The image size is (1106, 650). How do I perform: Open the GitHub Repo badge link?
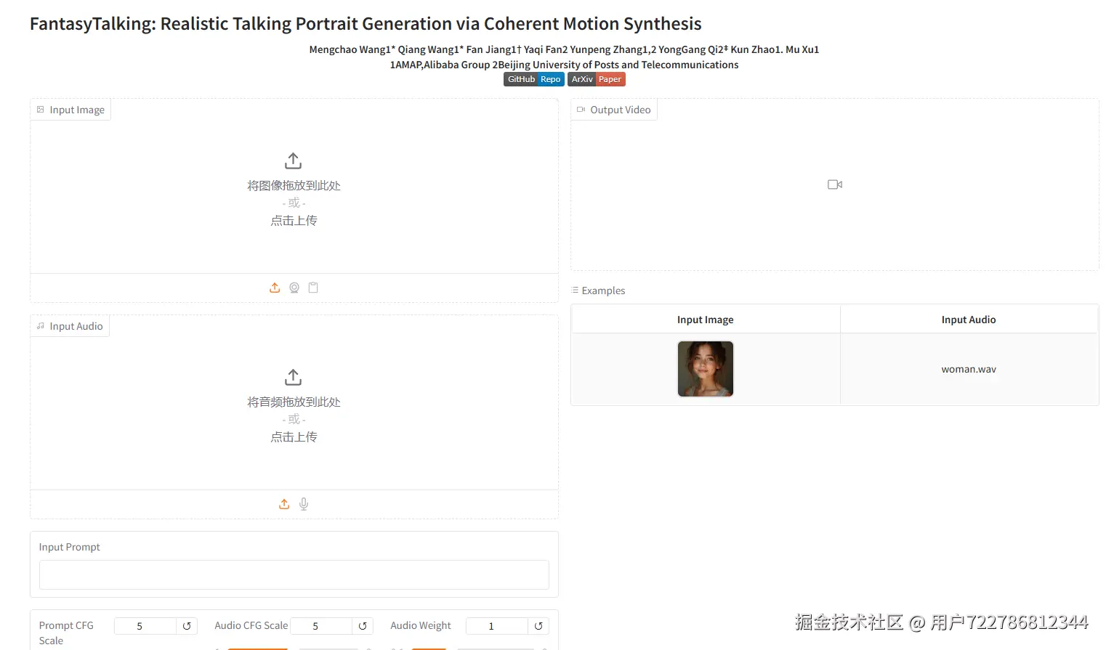533,79
